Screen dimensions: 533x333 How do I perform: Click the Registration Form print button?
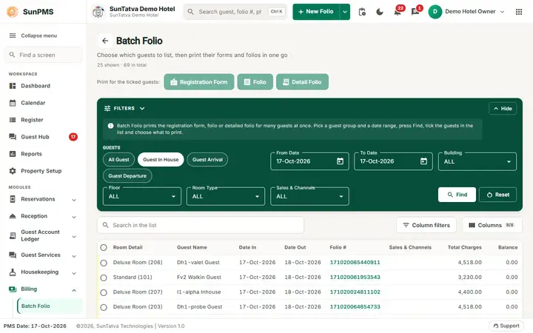(199, 82)
